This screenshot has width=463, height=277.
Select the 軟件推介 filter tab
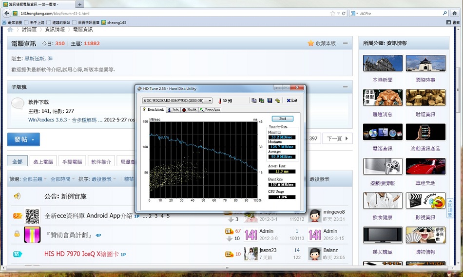[101, 161]
